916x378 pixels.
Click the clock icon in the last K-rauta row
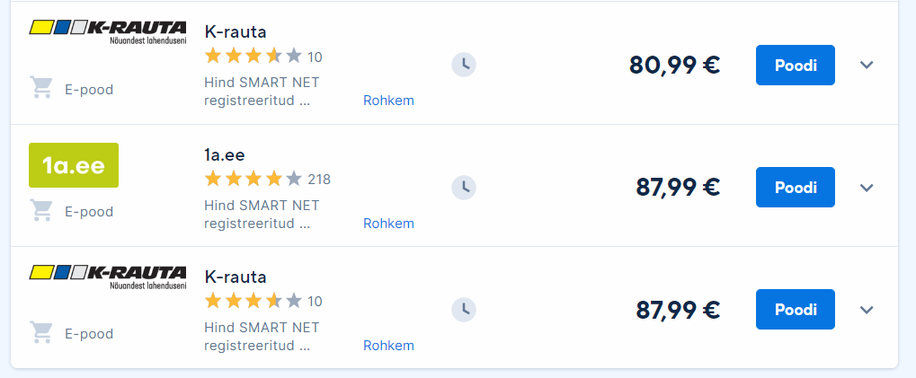click(464, 309)
